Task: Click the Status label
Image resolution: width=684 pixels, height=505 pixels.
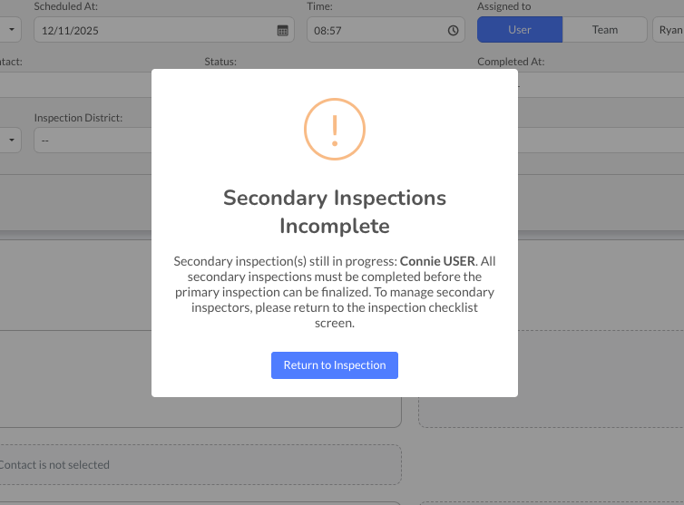Action: tap(220, 62)
